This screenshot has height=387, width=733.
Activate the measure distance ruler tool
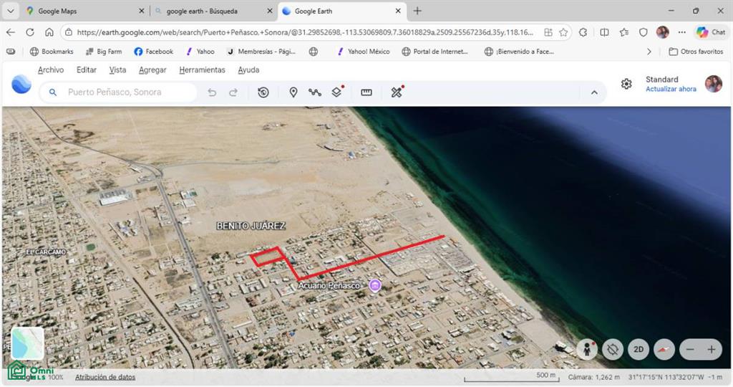[366, 92]
